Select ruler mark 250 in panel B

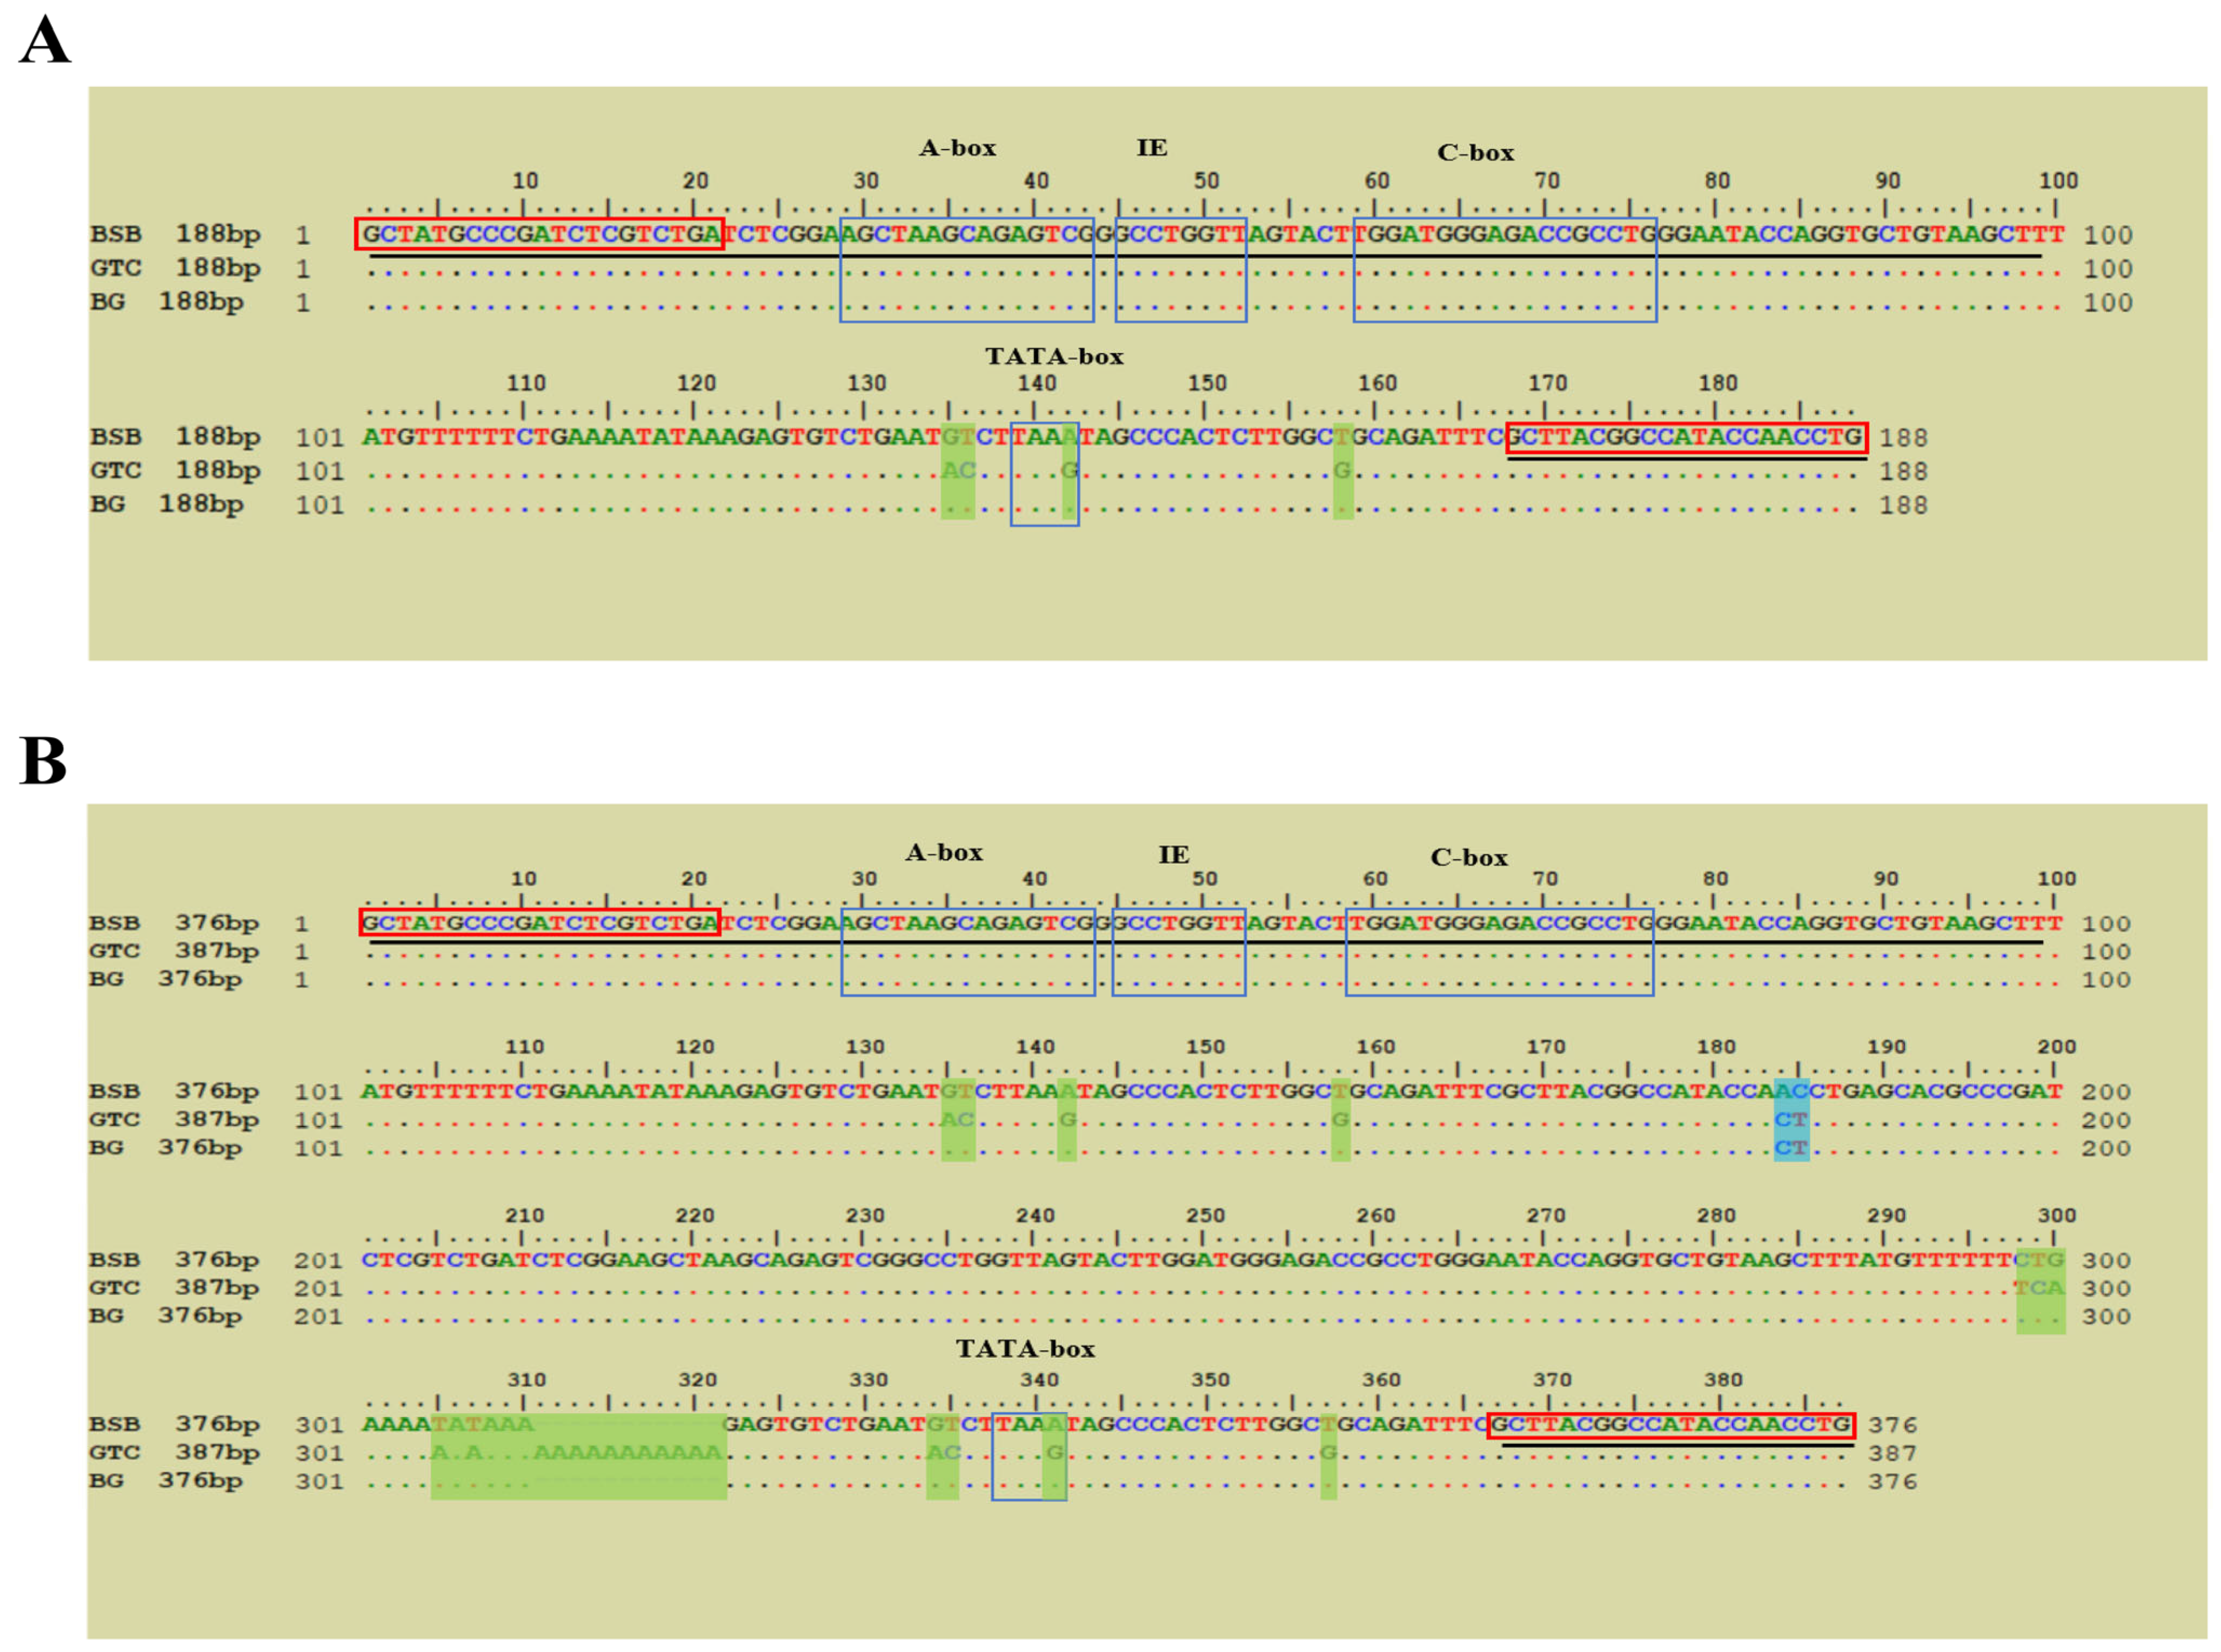click(1205, 1215)
